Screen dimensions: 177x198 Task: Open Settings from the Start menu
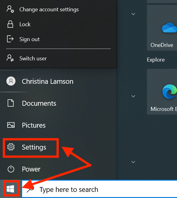click(x=31, y=147)
